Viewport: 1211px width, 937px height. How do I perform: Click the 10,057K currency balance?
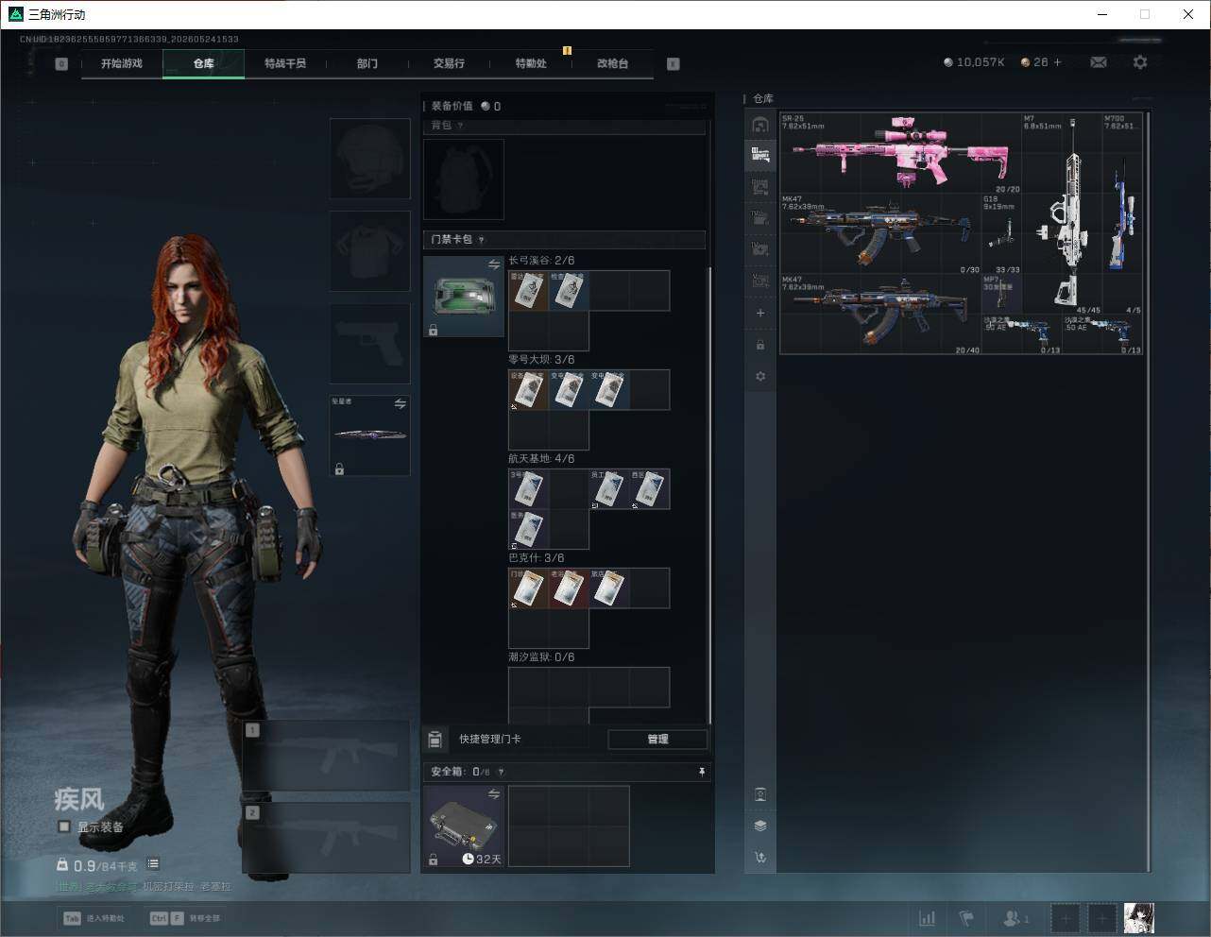point(974,62)
